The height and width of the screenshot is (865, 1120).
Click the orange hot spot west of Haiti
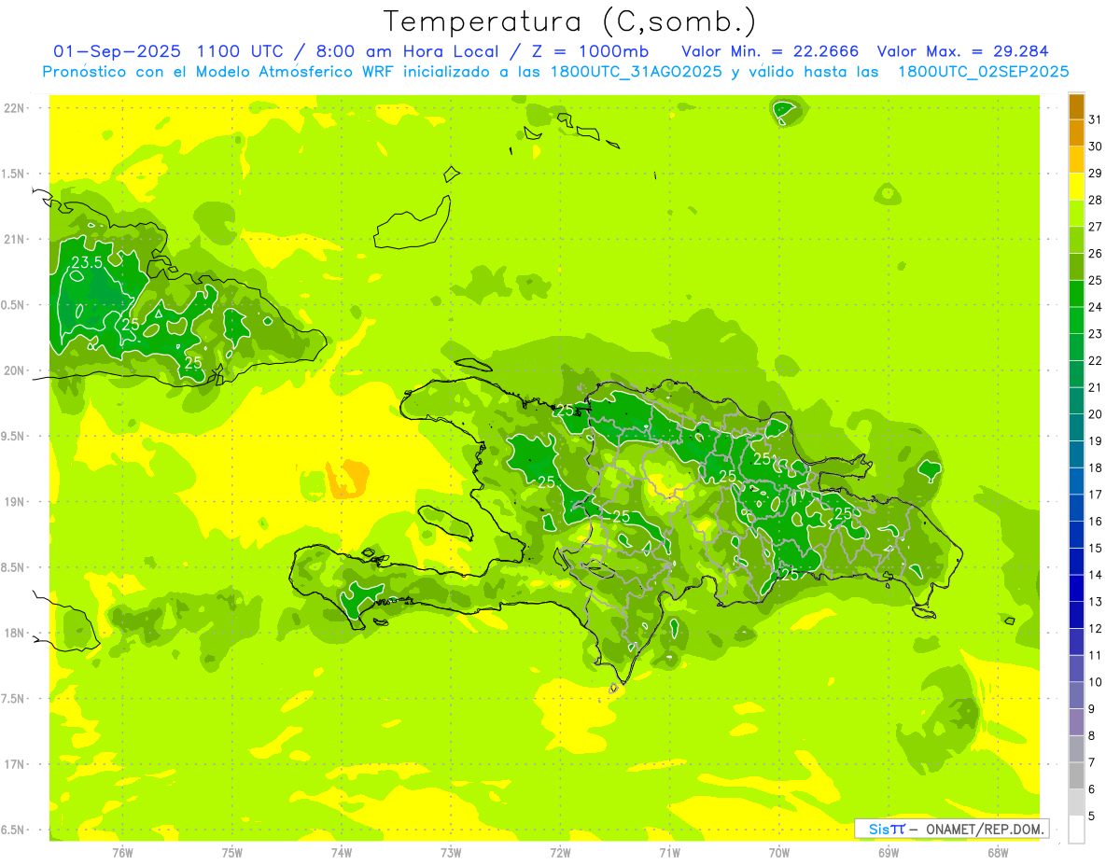pyautogui.click(x=348, y=479)
